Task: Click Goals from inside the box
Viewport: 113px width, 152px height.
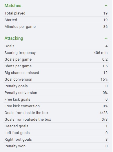Action: [x=26, y=113]
